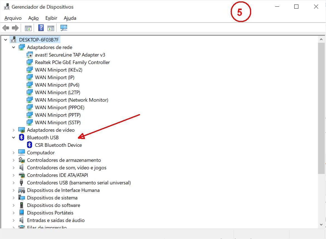This screenshot has height=239, width=326.
Task: Select WAN Miniport (PPPOE) entry
Action: click(x=60, y=107)
